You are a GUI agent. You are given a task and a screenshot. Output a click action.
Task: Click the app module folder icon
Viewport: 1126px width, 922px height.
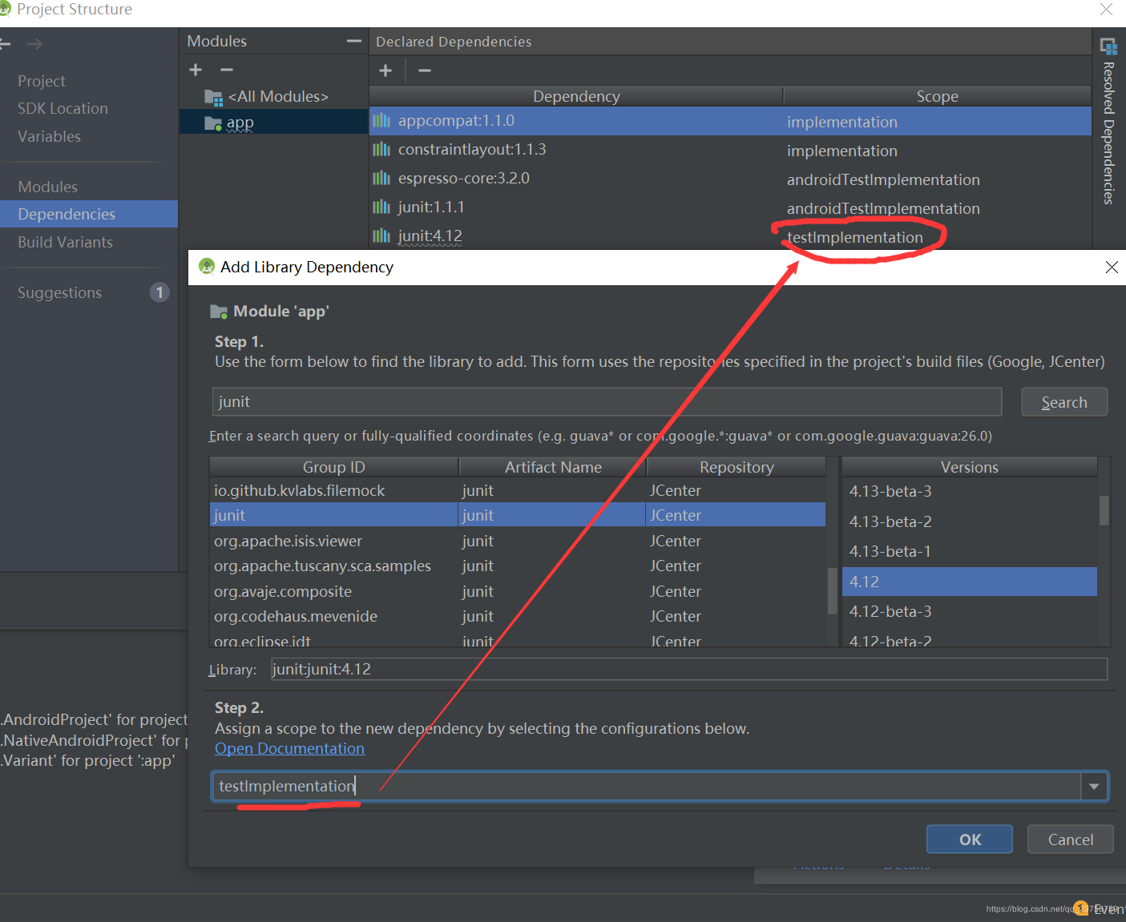(x=213, y=123)
